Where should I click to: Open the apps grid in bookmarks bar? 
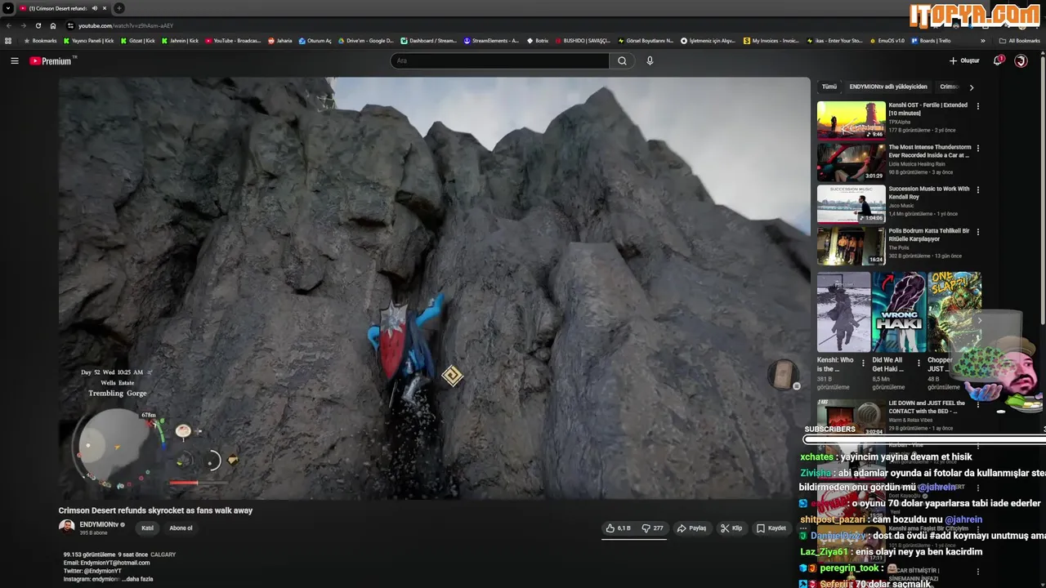[8, 40]
